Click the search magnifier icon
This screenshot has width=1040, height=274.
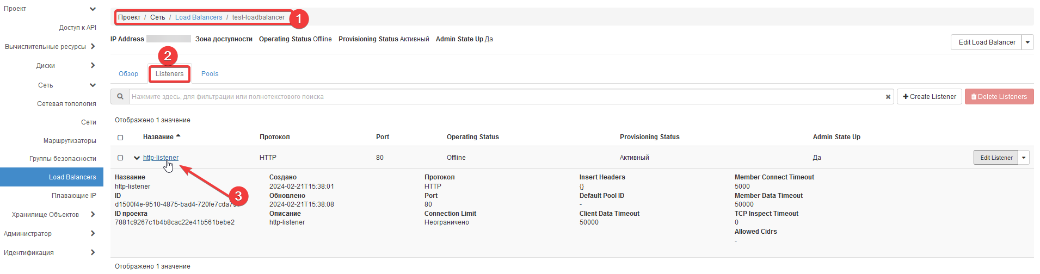coord(120,97)
